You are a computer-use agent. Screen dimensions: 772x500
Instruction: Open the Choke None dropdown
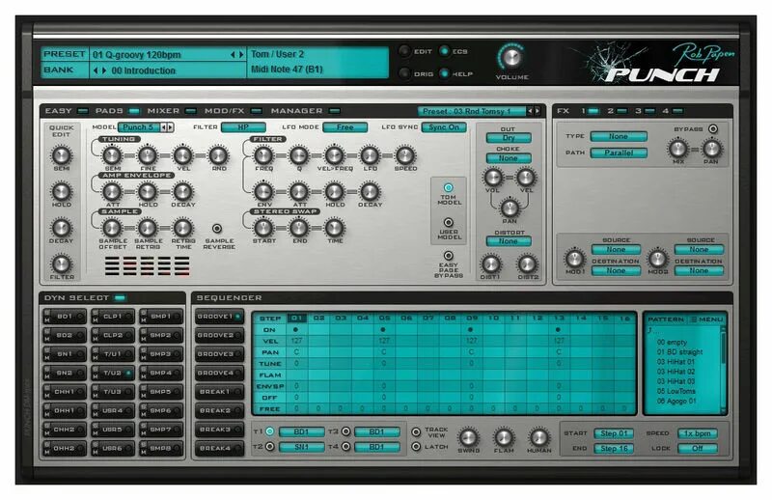tap(509, 158)
